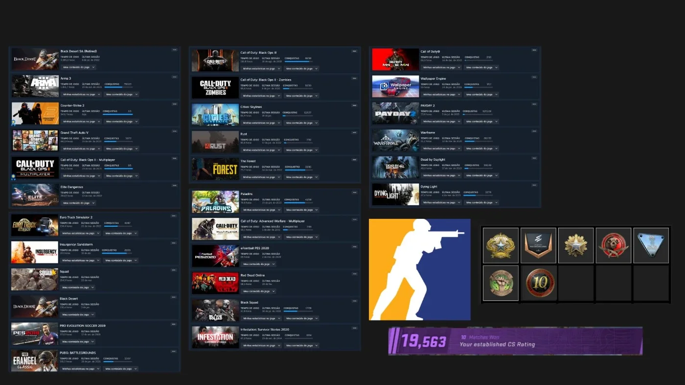Expand 'Minhas estatísticas no jogo' for Arma 3

pyautogui.click(x=81, y=94)
